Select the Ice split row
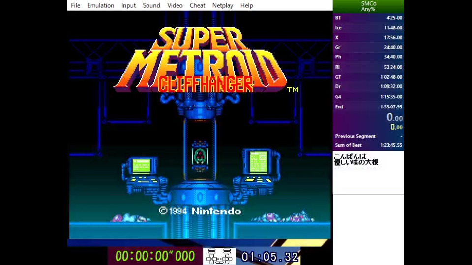The width and height of the screenshot is (472, 265). click(368, 27)
